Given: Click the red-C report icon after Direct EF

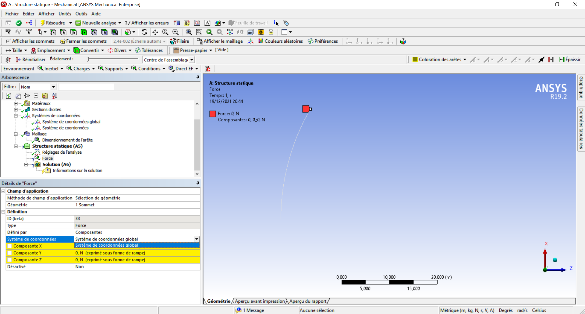Looking at the screenshot, I should coord(207,69).
